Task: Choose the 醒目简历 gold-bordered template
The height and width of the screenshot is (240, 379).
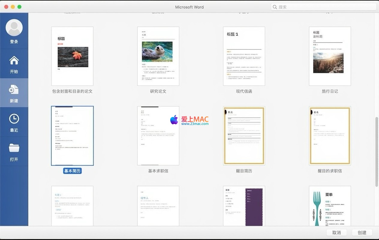Action: click(244, 136)
